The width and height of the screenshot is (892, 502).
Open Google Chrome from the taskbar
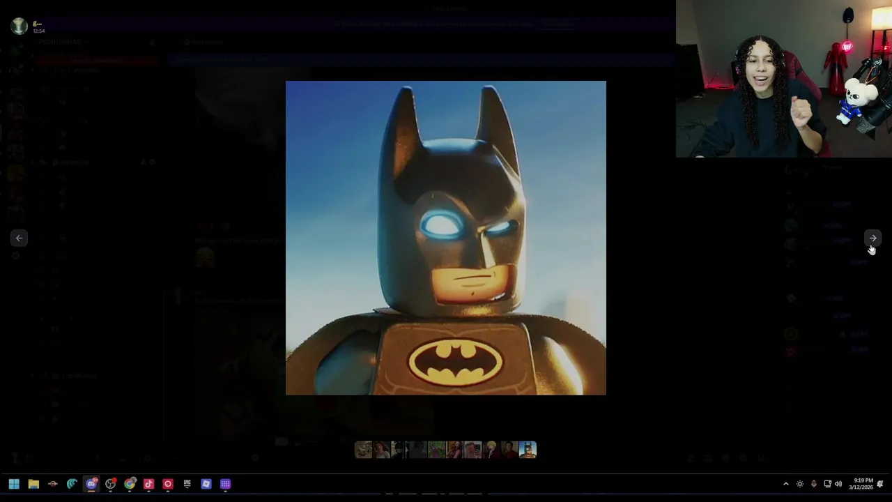coord(130,484)
